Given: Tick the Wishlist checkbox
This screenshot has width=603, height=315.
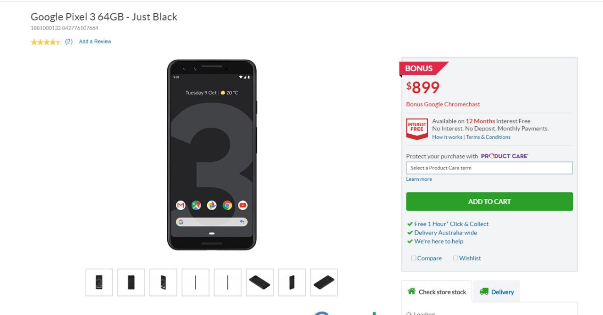Looking at the screenshot, I should pyautogui.click(x=456, y=258).
